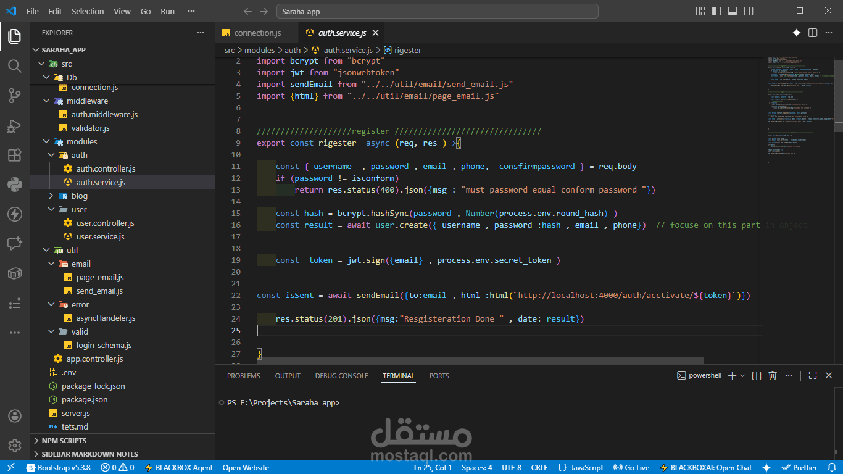Open Run and Debug view
Screen dimensions: 843x474
pyautogui.click(x=15, y=125)
